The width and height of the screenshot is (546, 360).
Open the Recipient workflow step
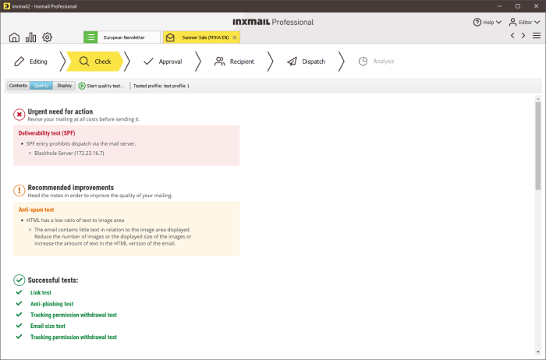click(234, 62)
